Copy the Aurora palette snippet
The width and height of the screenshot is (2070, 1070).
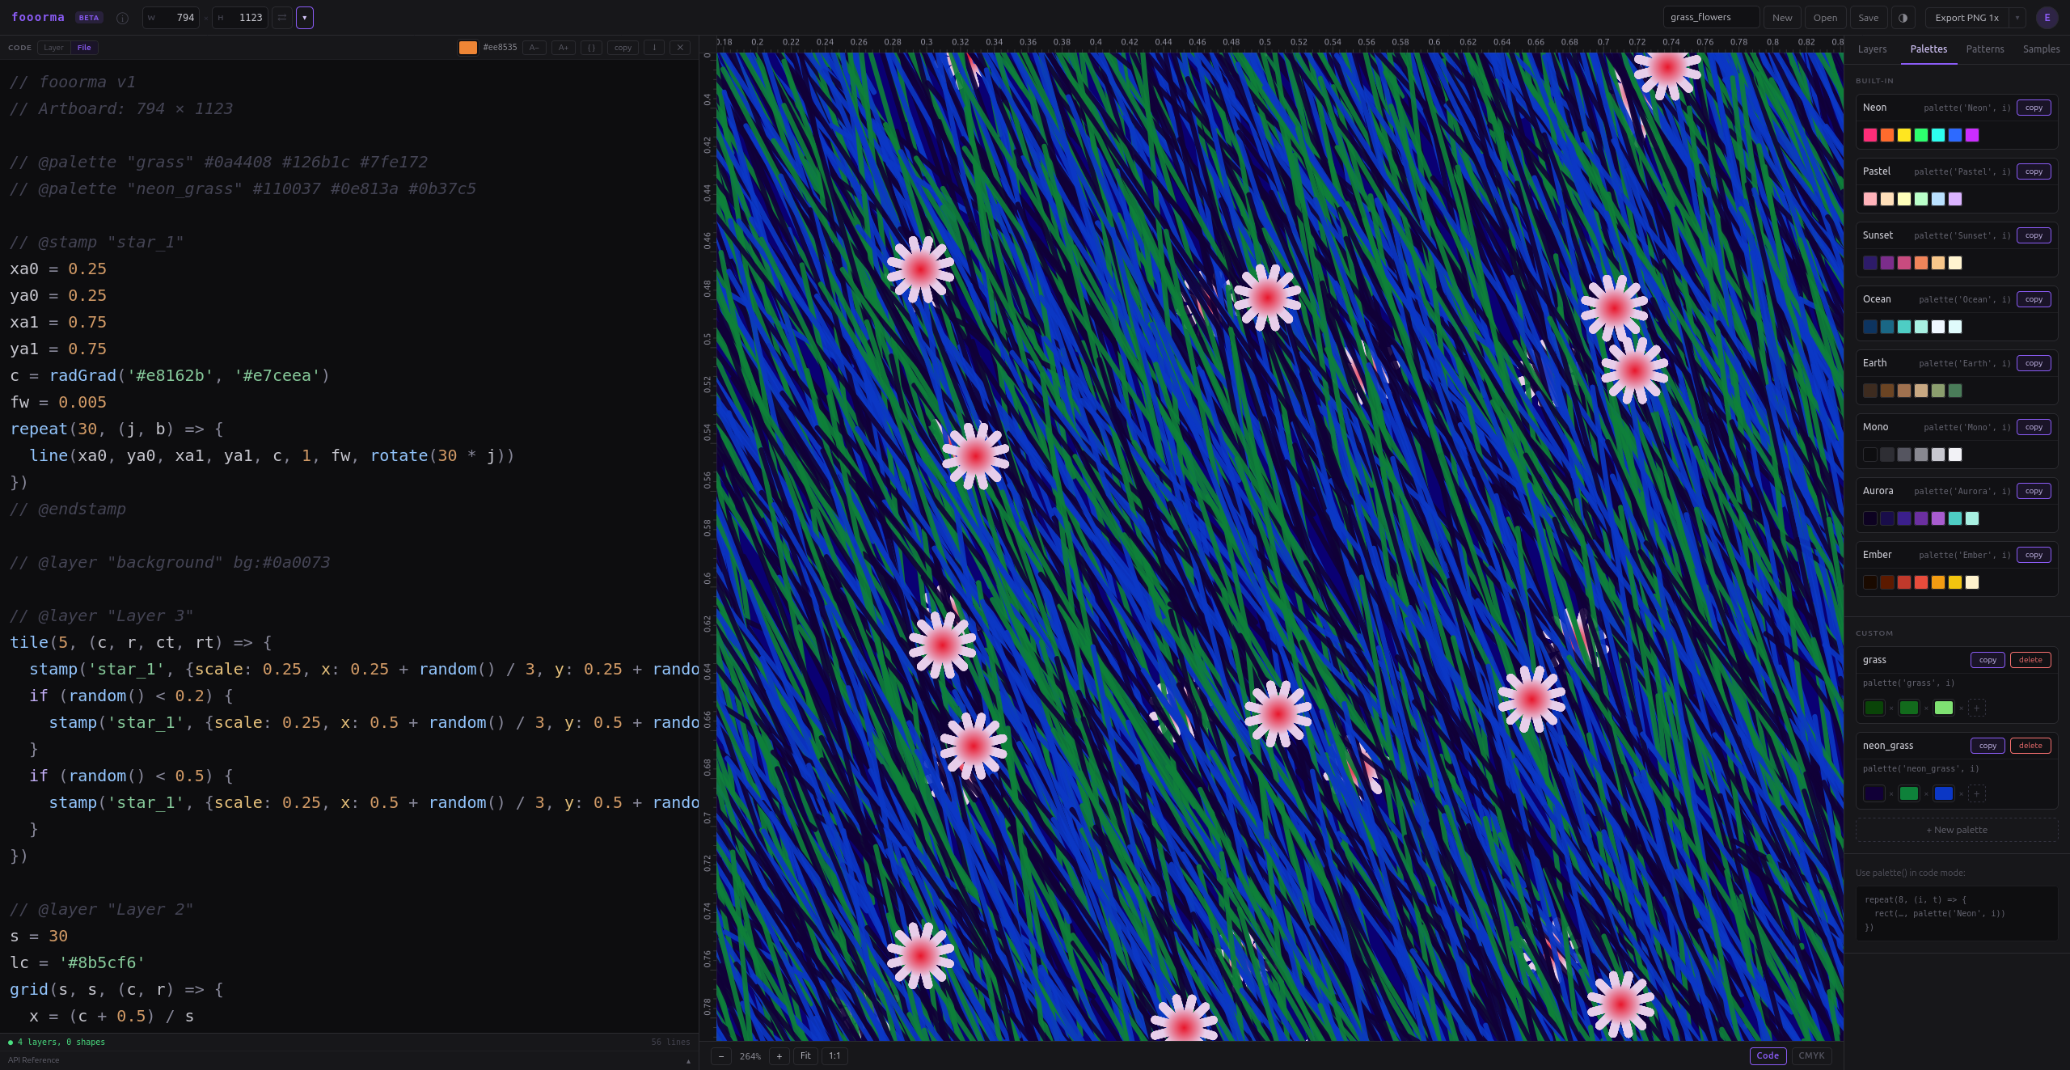coord(2034,491)
